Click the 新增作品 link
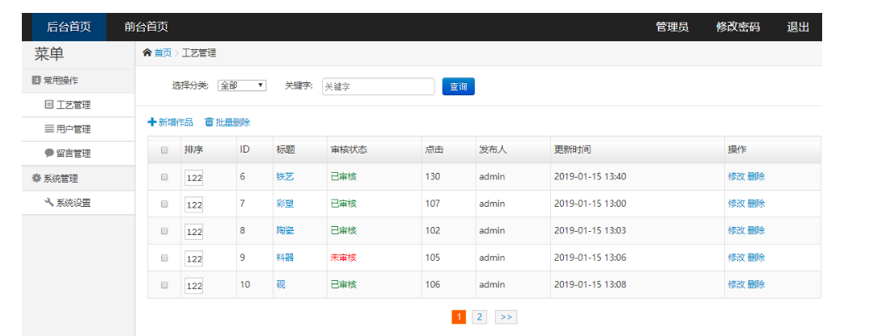878x336 pixels. [x=176, y=122]
